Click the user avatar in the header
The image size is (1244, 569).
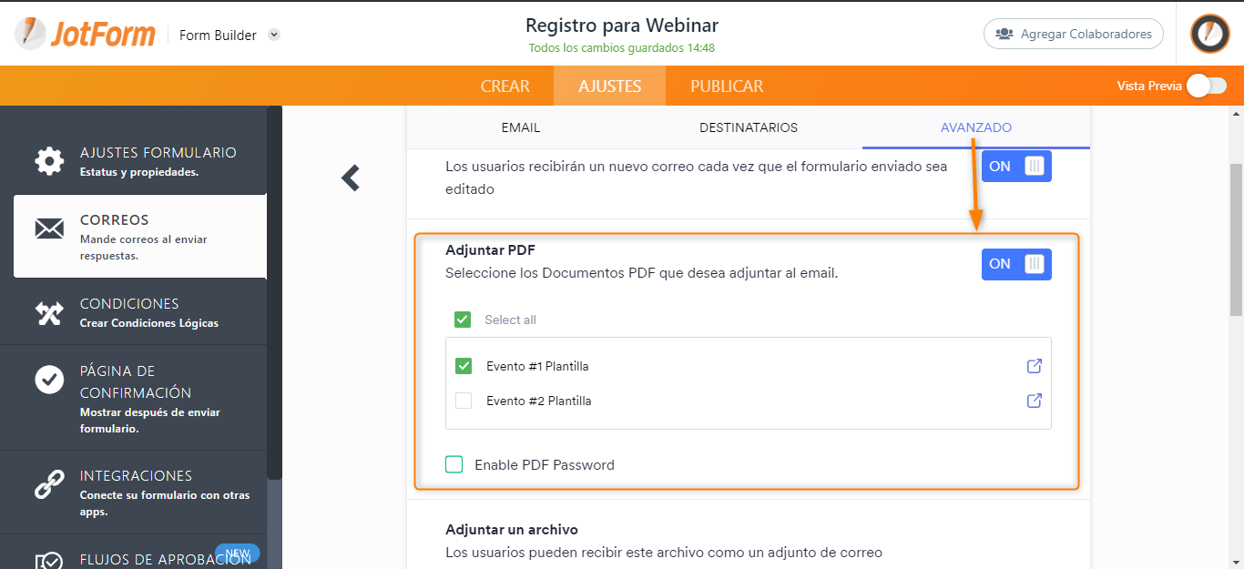(1210, 34)
